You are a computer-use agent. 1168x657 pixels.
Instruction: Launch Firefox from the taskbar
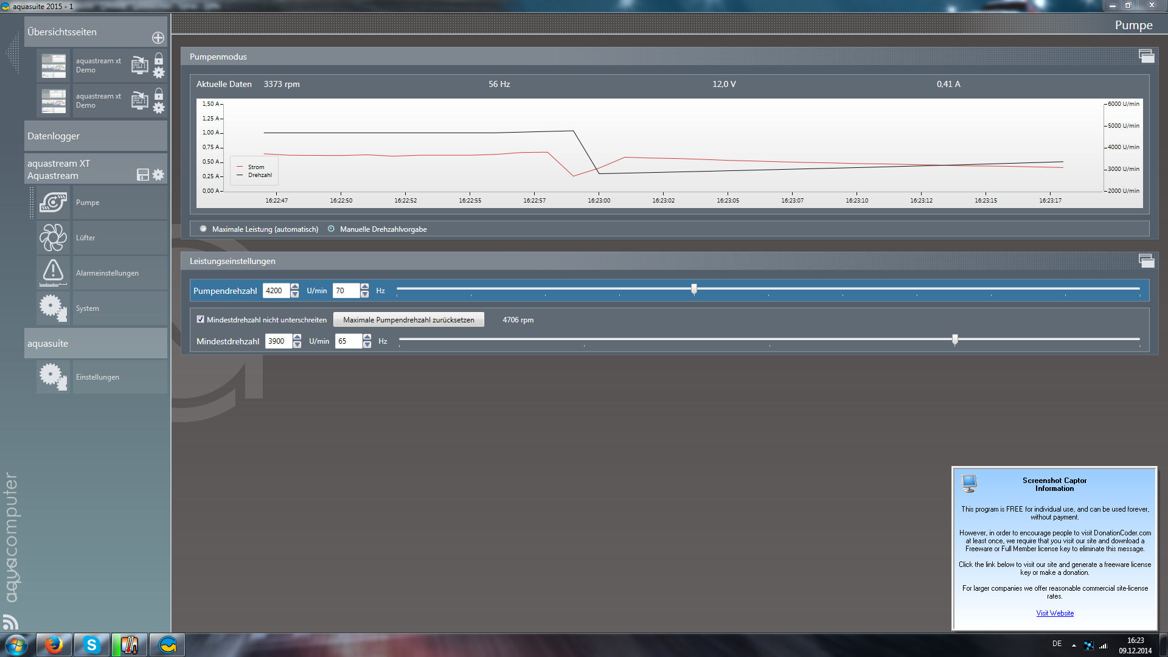[x=54, y=645]
